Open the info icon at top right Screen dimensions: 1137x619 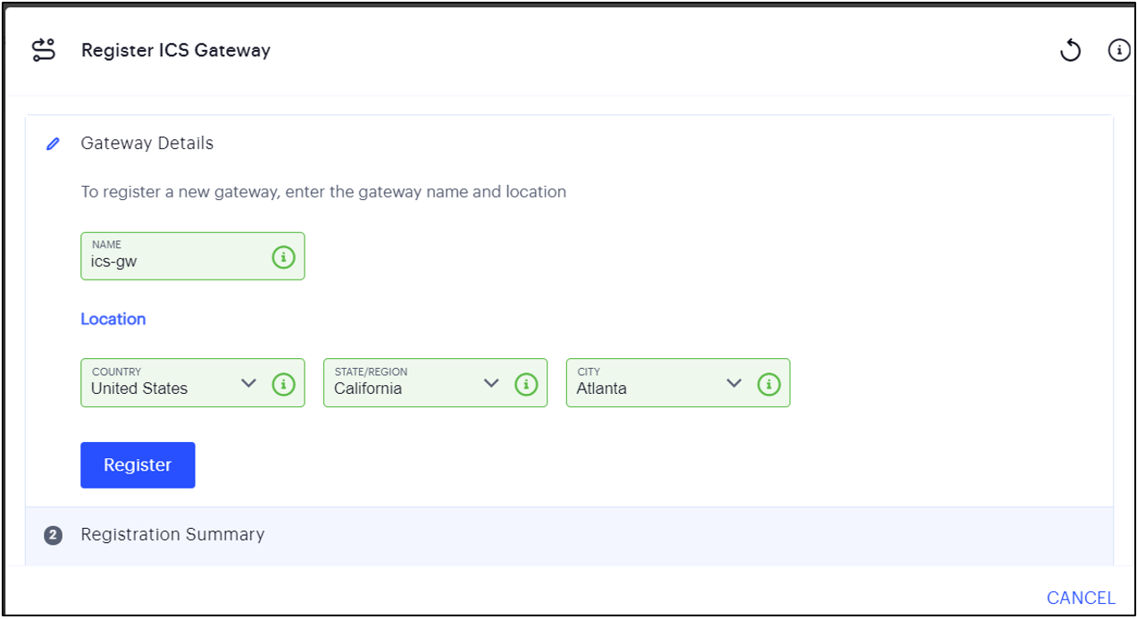click(x=1118, y=50)
